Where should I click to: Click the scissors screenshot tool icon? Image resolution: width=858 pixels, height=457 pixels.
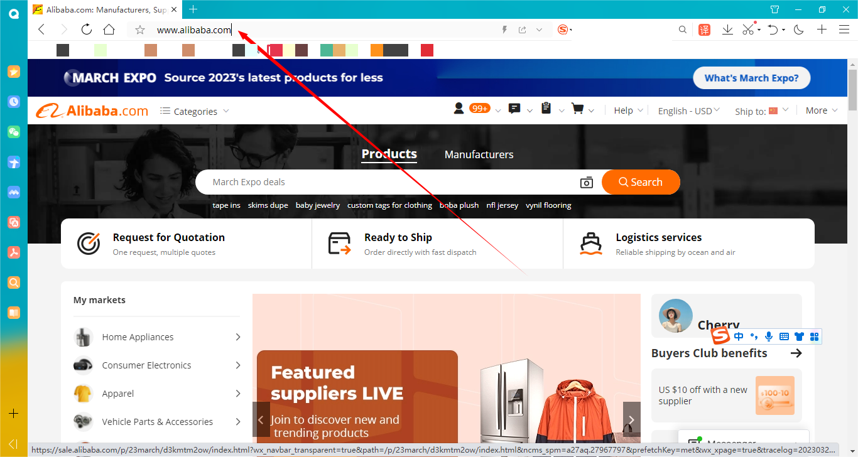click(748, 30)
